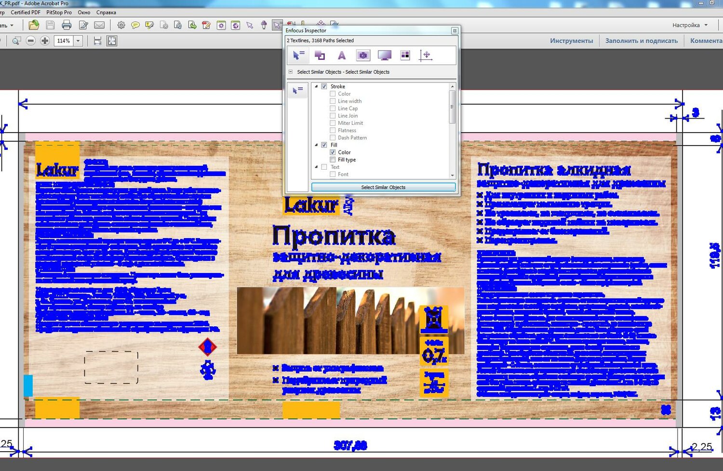The width and height of the screenshot is (723, 471).
Task: Open the zoom percentage dropdown arrow
Action: pos(78,41)
